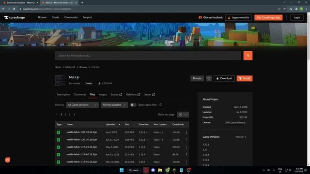Click the alpha files info icon
This screenshot has width=310, height=174.
(161, 105)
